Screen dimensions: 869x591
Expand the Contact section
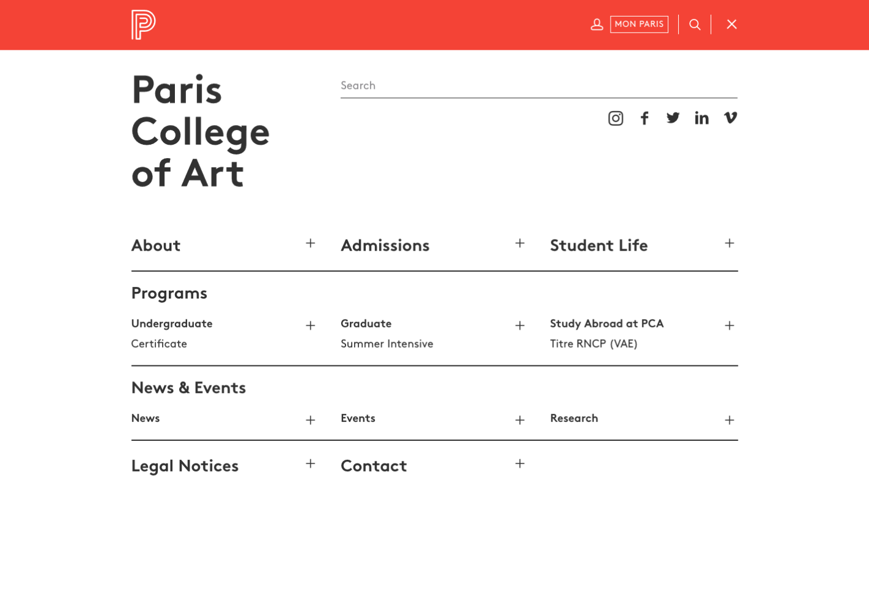tap(520, 463)
